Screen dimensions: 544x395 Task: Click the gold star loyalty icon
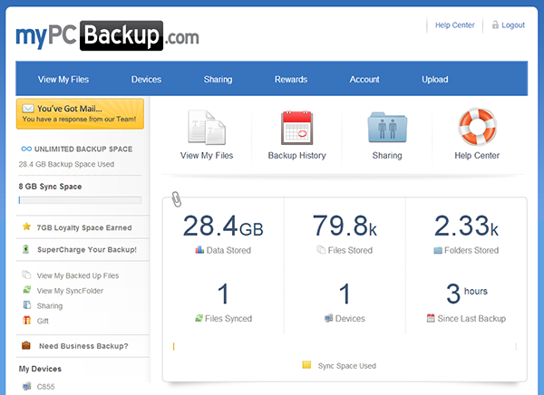tap(26, 226)
